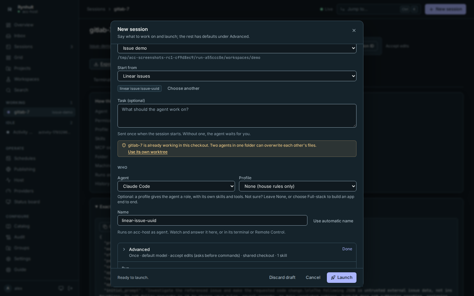Viewport: 474px width, 296px height.
Task: Click the Groups icon in sidebar
Action: (x=9, y=248)
